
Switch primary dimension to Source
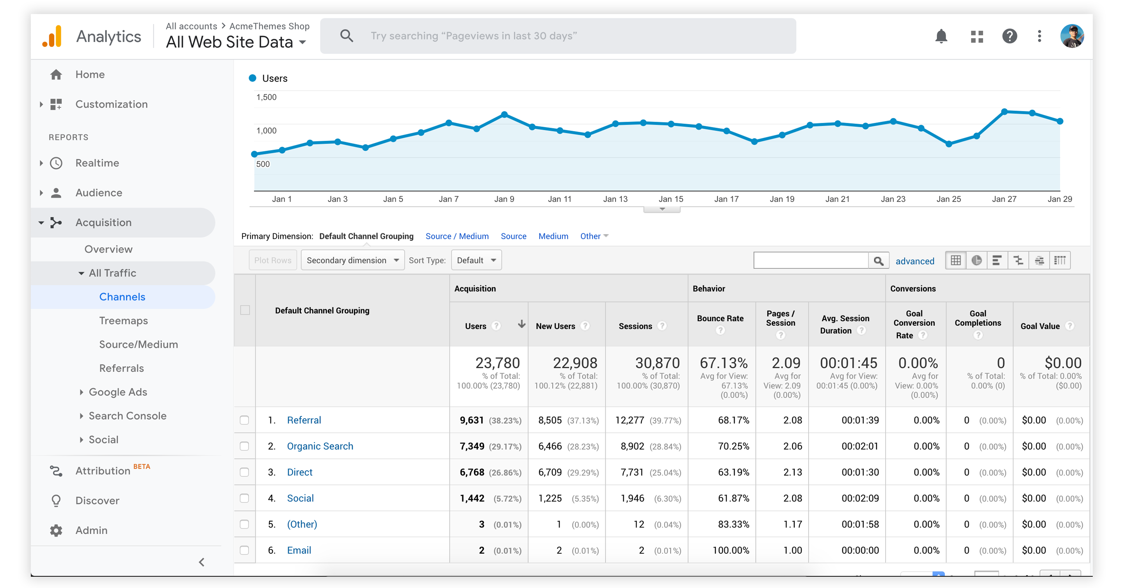coord(513,236)
